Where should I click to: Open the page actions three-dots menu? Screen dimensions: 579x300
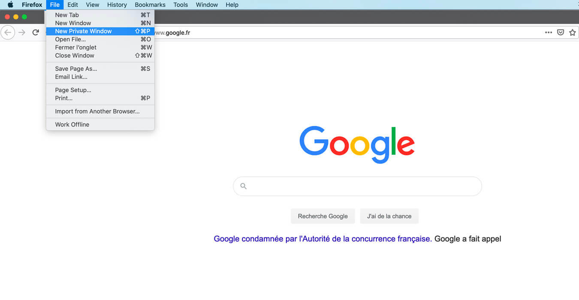pyautogui.click(x=549, y=33)
